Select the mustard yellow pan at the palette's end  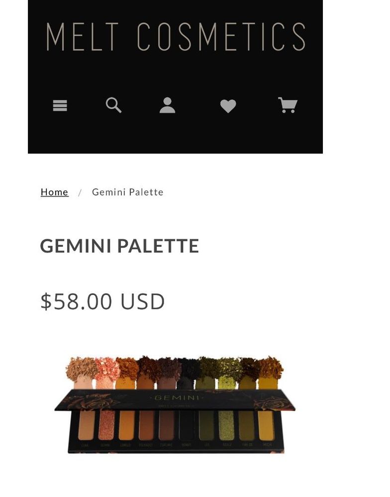(266, 426)
